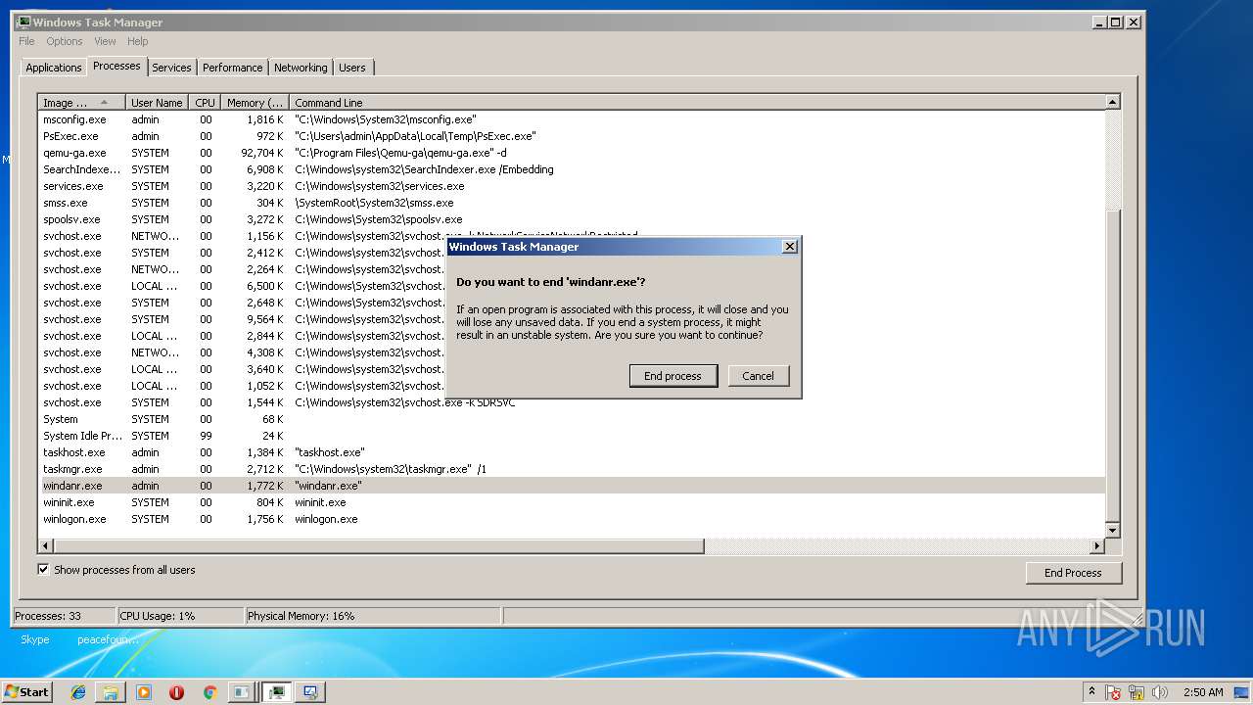This screenshot has height=705, width=1253.
Task: Open Windows Media Player from the taskbar
Action: [144, 692]
